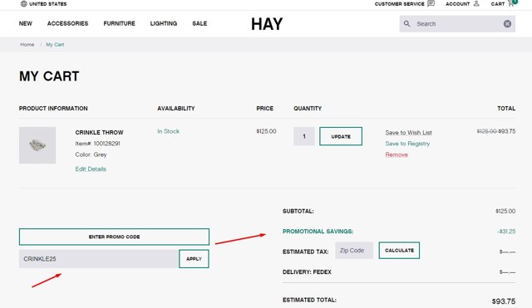Screen dimensions: 532x308
Task: Click the -$31.25 savings amount
Action: point(506,232)
